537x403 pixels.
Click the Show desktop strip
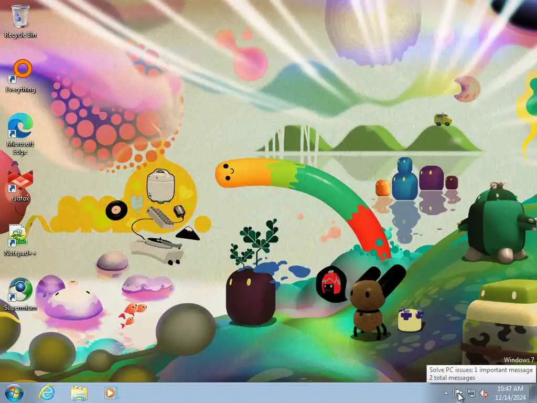pos(533,393)
